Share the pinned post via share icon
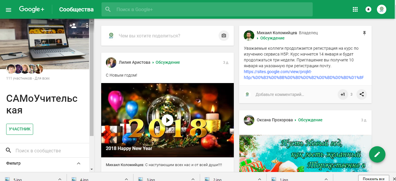The height and width of the screenshot is (181, 396). pyautogui.click(x=362, y=94)
